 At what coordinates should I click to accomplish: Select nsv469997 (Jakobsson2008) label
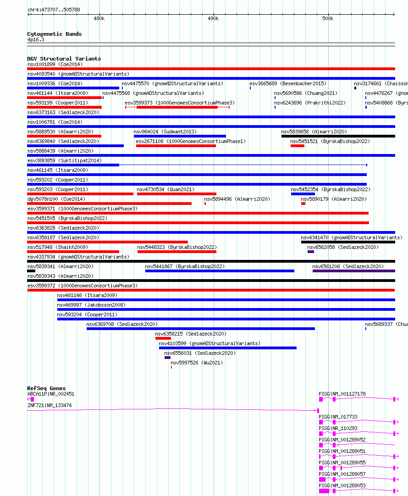pyautogui.click(x=91, y=305)
